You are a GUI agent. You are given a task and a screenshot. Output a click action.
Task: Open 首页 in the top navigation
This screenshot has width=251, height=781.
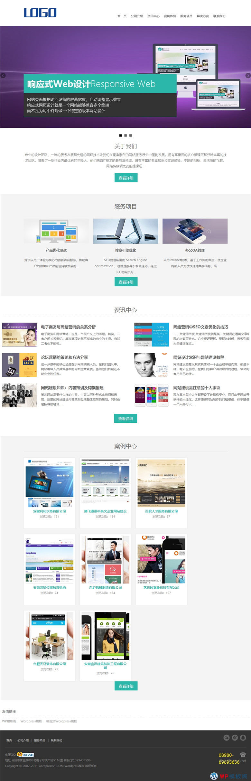click(x=122, y=16)
